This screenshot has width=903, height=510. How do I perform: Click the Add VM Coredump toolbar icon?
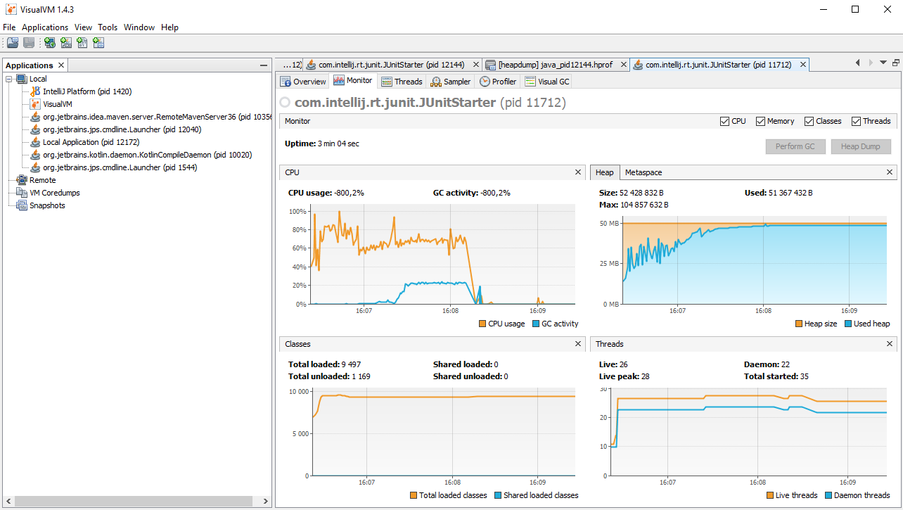coord(82,43)
